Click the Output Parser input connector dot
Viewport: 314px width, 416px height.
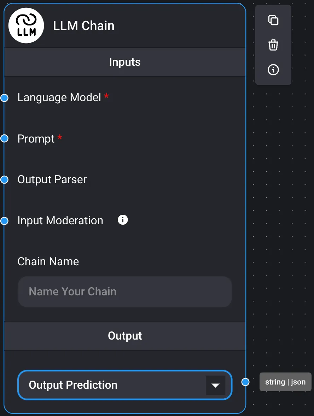(4, 180)
